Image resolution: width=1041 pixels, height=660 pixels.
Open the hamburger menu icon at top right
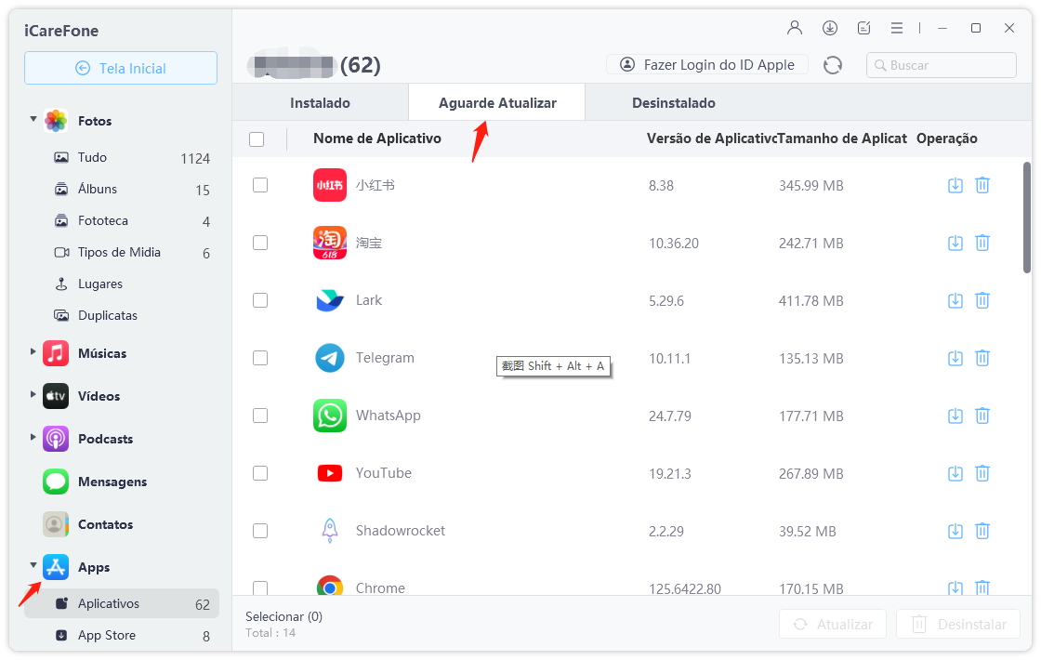[897, 28]
